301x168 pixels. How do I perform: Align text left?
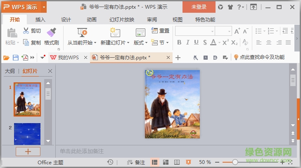pyautogui.click(x=259, y=42)
